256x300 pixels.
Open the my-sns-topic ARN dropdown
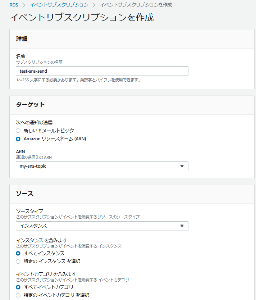pyautogui.click(x=102, y=166)
